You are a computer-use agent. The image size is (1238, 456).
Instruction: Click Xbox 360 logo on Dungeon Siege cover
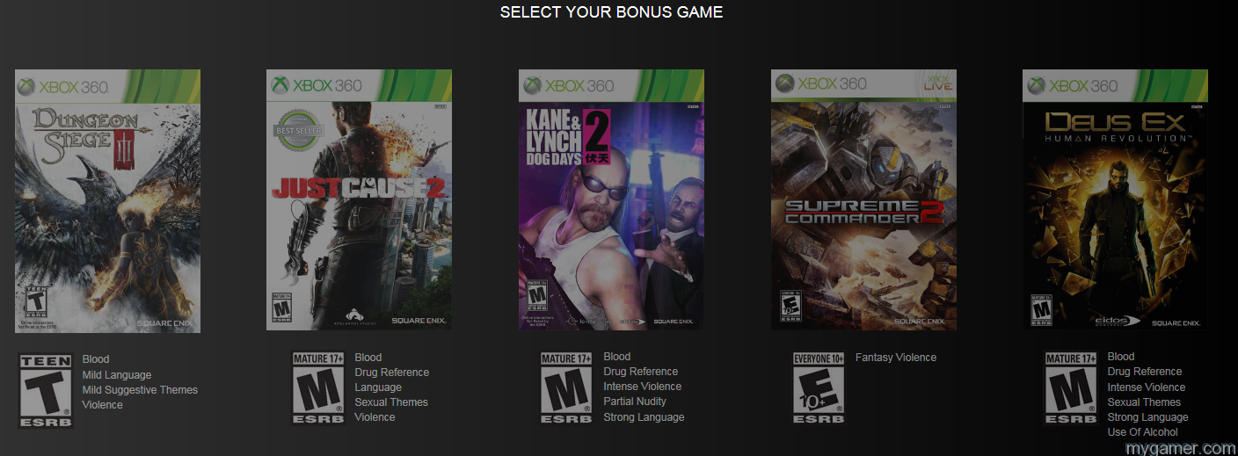(64, 87)
